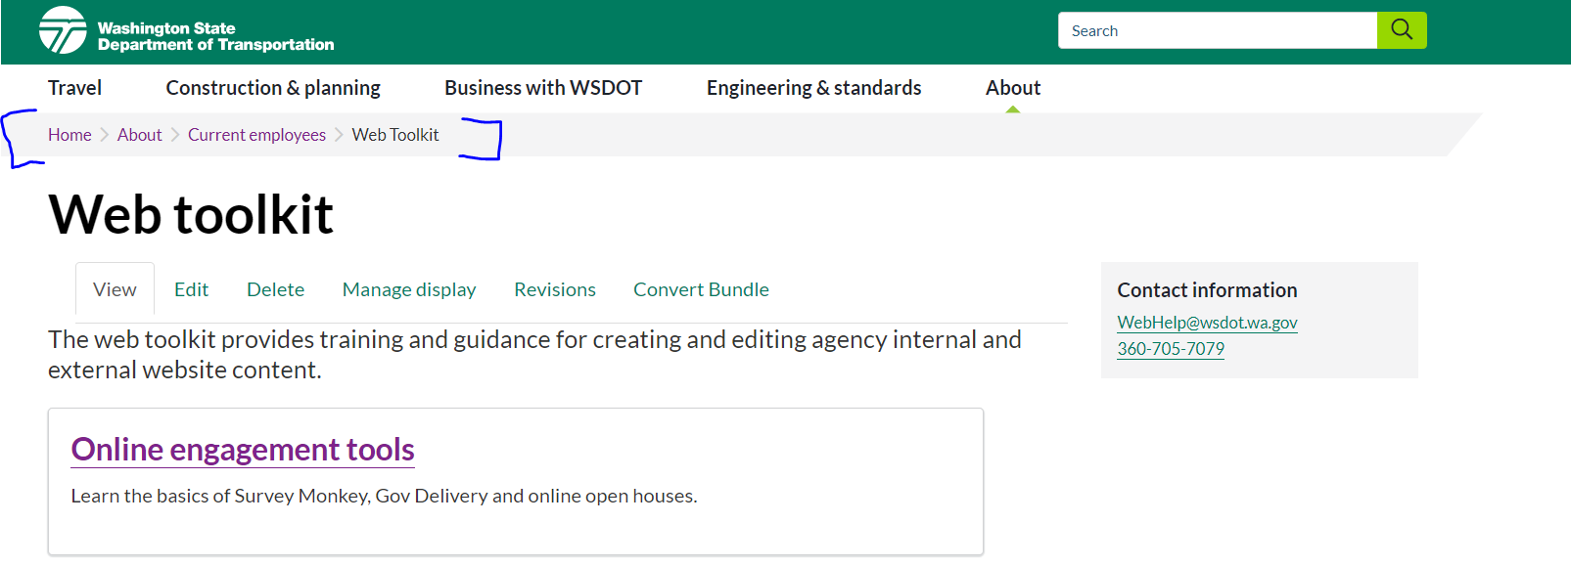
Task: Click the green search magnifier button
Action: (x=1401, y=30)
